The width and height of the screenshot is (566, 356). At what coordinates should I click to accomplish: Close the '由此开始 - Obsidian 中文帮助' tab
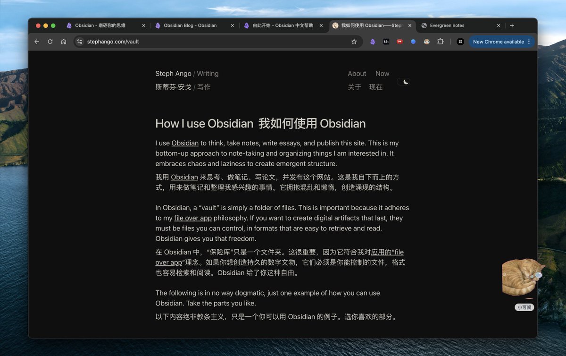(x=321, y=25)
